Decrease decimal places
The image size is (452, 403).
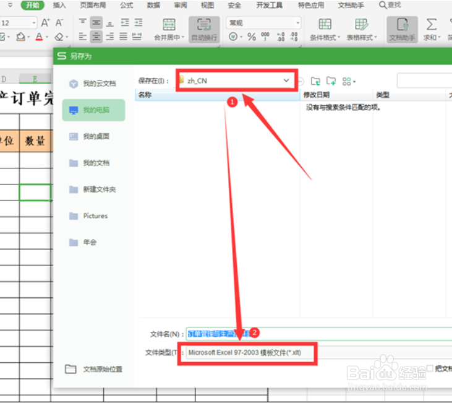294,37
